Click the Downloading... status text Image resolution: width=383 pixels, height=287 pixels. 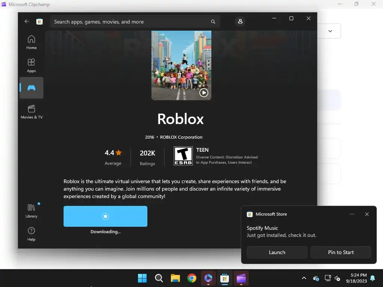[x=105, y=232]
